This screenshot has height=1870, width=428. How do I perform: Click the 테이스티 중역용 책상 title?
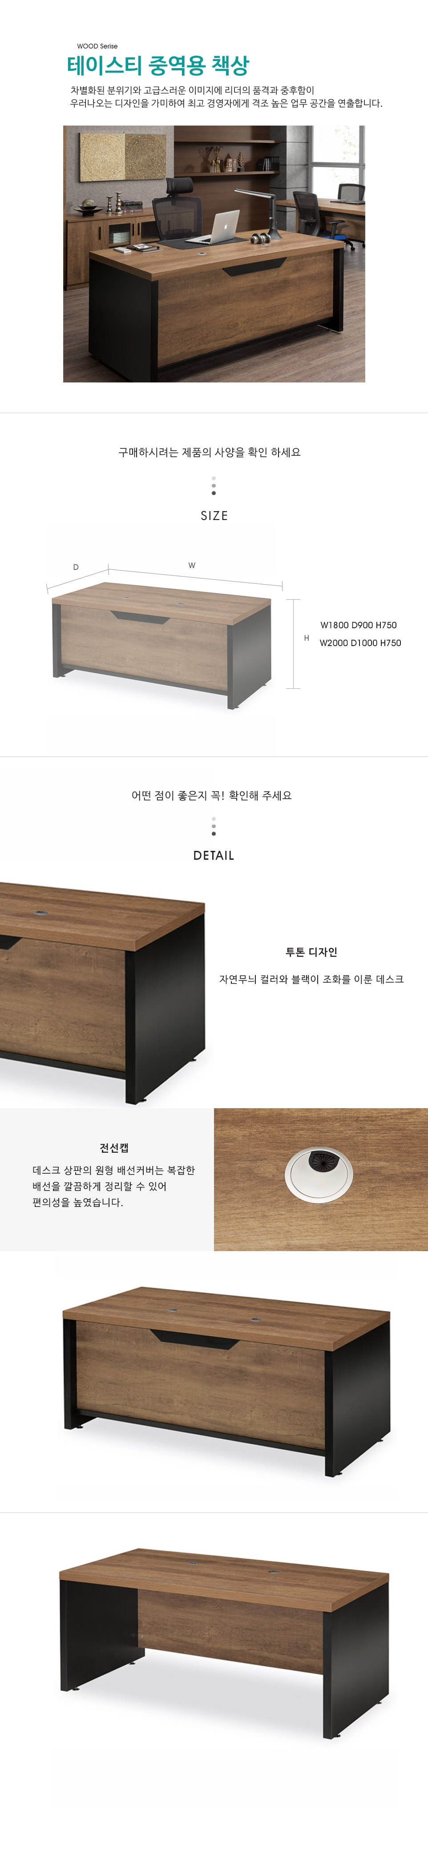[x=157, y=65]
